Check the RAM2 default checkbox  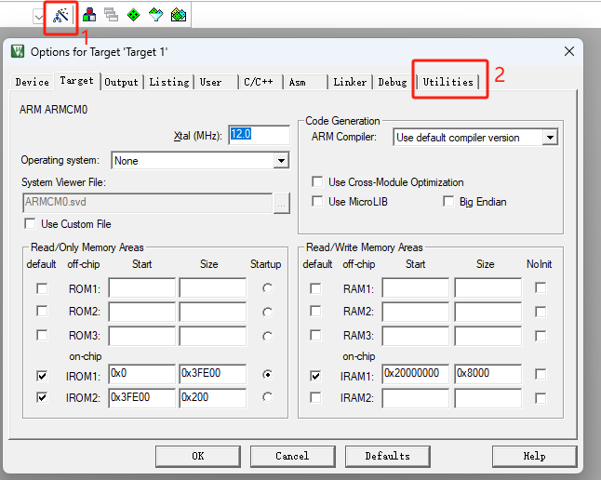[x=315, y=311]
